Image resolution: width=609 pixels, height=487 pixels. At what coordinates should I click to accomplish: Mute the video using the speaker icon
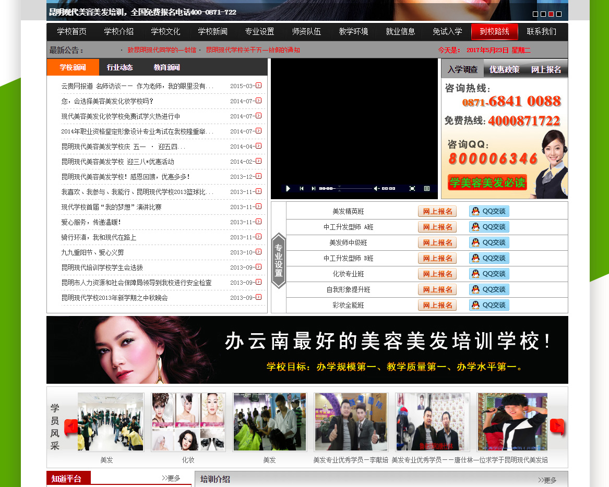click(x=377, y=188)
